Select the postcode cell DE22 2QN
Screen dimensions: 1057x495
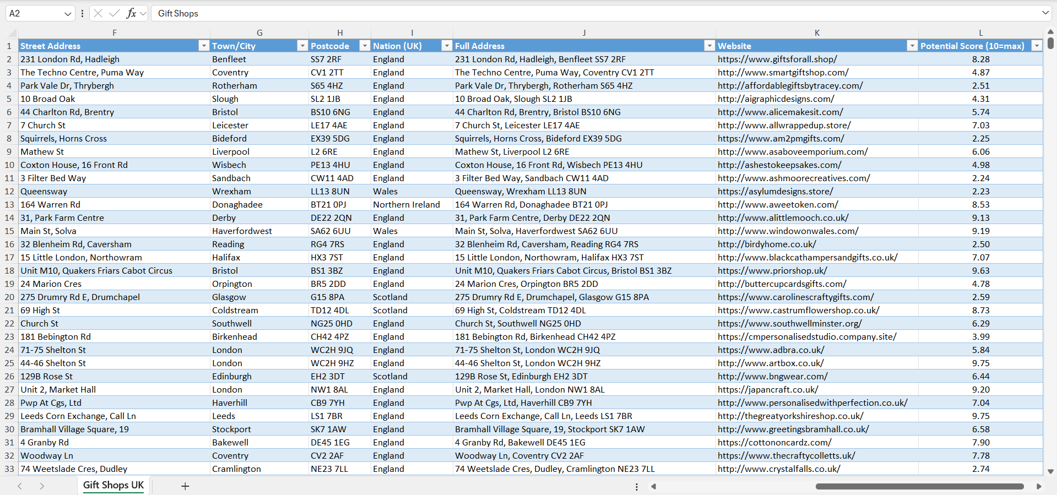(339, 217)
